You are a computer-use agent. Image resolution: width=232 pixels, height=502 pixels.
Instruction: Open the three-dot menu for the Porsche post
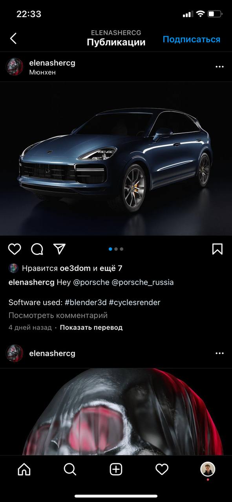coord(219,67)
